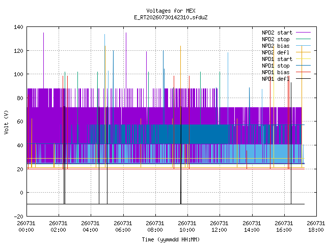
Task: Click the x-axis tick label 14:00
Action: (x=252, y=230)
